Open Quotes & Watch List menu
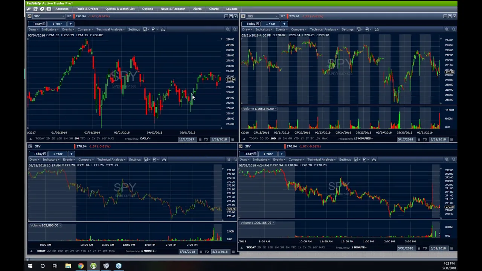Viewport: 482px width, 271px height. click(120, 9)
